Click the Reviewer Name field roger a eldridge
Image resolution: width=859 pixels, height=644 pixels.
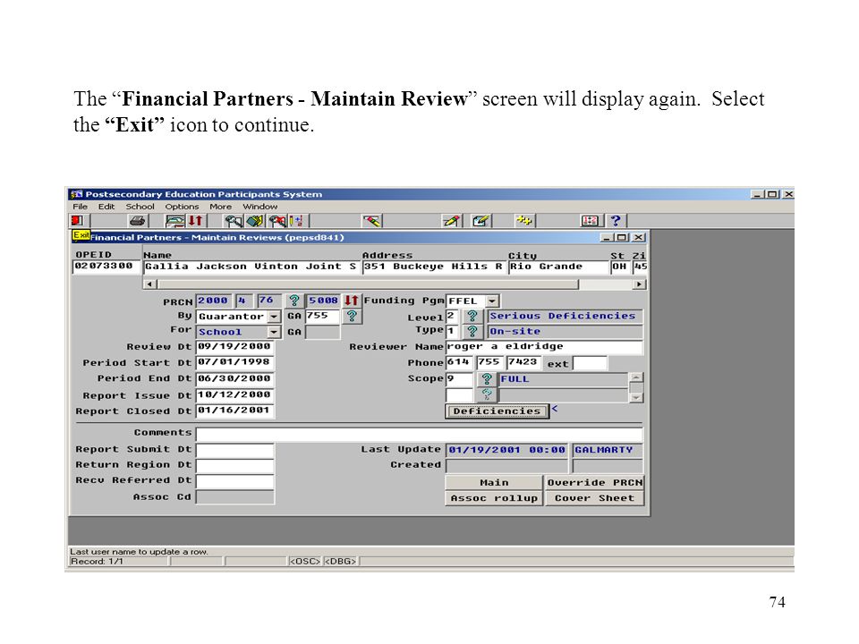click(x=544, y=347)
